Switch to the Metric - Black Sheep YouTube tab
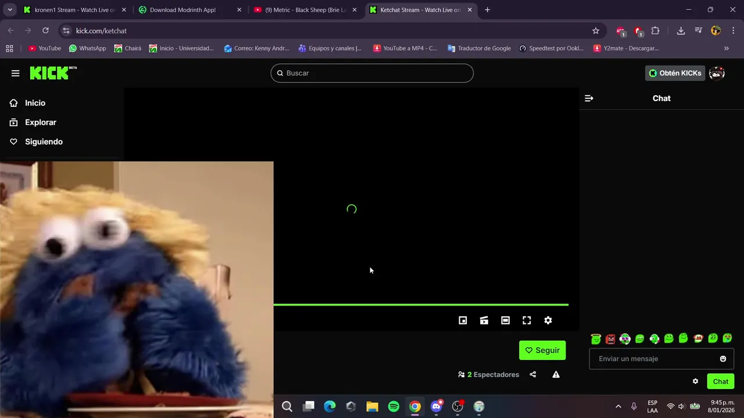This screenshot has width=744, height=418. point(305,10)
